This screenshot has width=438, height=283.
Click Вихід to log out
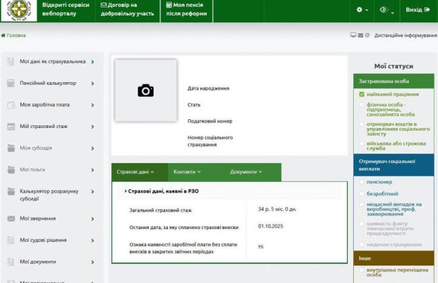point(418,10)
